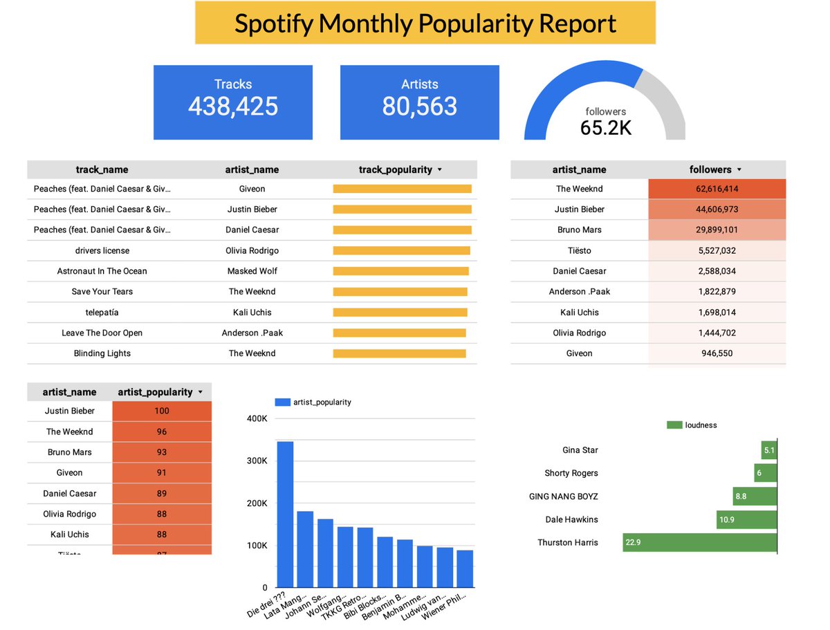Open artist_popularity column sort arrow
Image resolution: width=830 pixels, height=630 pixels.
pyautogui.click(x=201, y=392)
